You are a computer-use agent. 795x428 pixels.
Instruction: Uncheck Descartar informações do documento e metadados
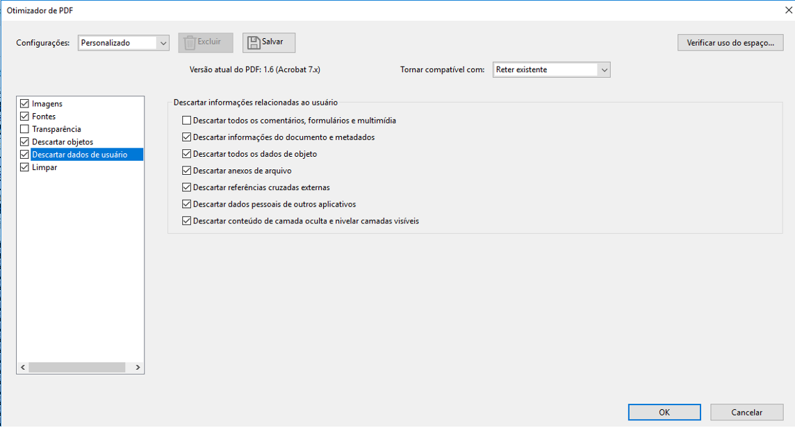(x=186, y=137)
